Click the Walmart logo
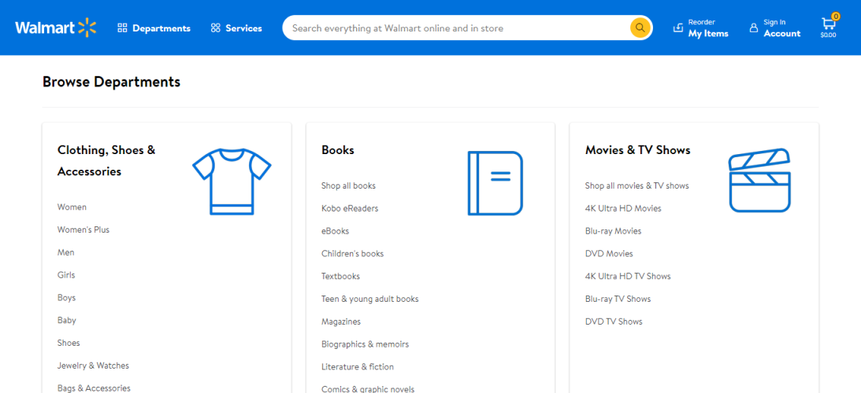 [55, 28]
